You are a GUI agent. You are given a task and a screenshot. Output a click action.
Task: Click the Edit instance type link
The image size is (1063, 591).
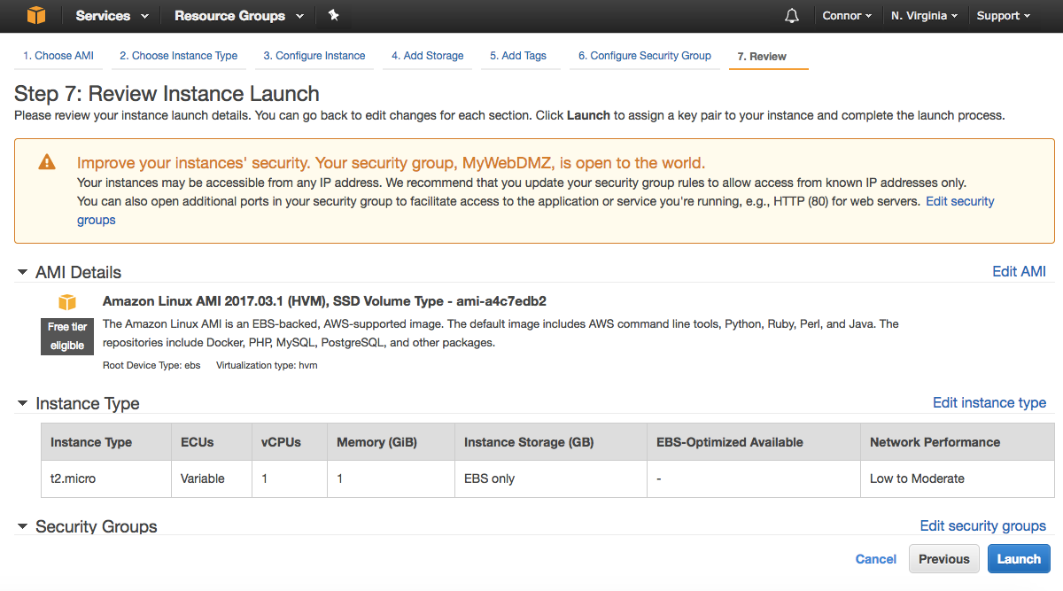pyautogui.click(x=989, y=403)
